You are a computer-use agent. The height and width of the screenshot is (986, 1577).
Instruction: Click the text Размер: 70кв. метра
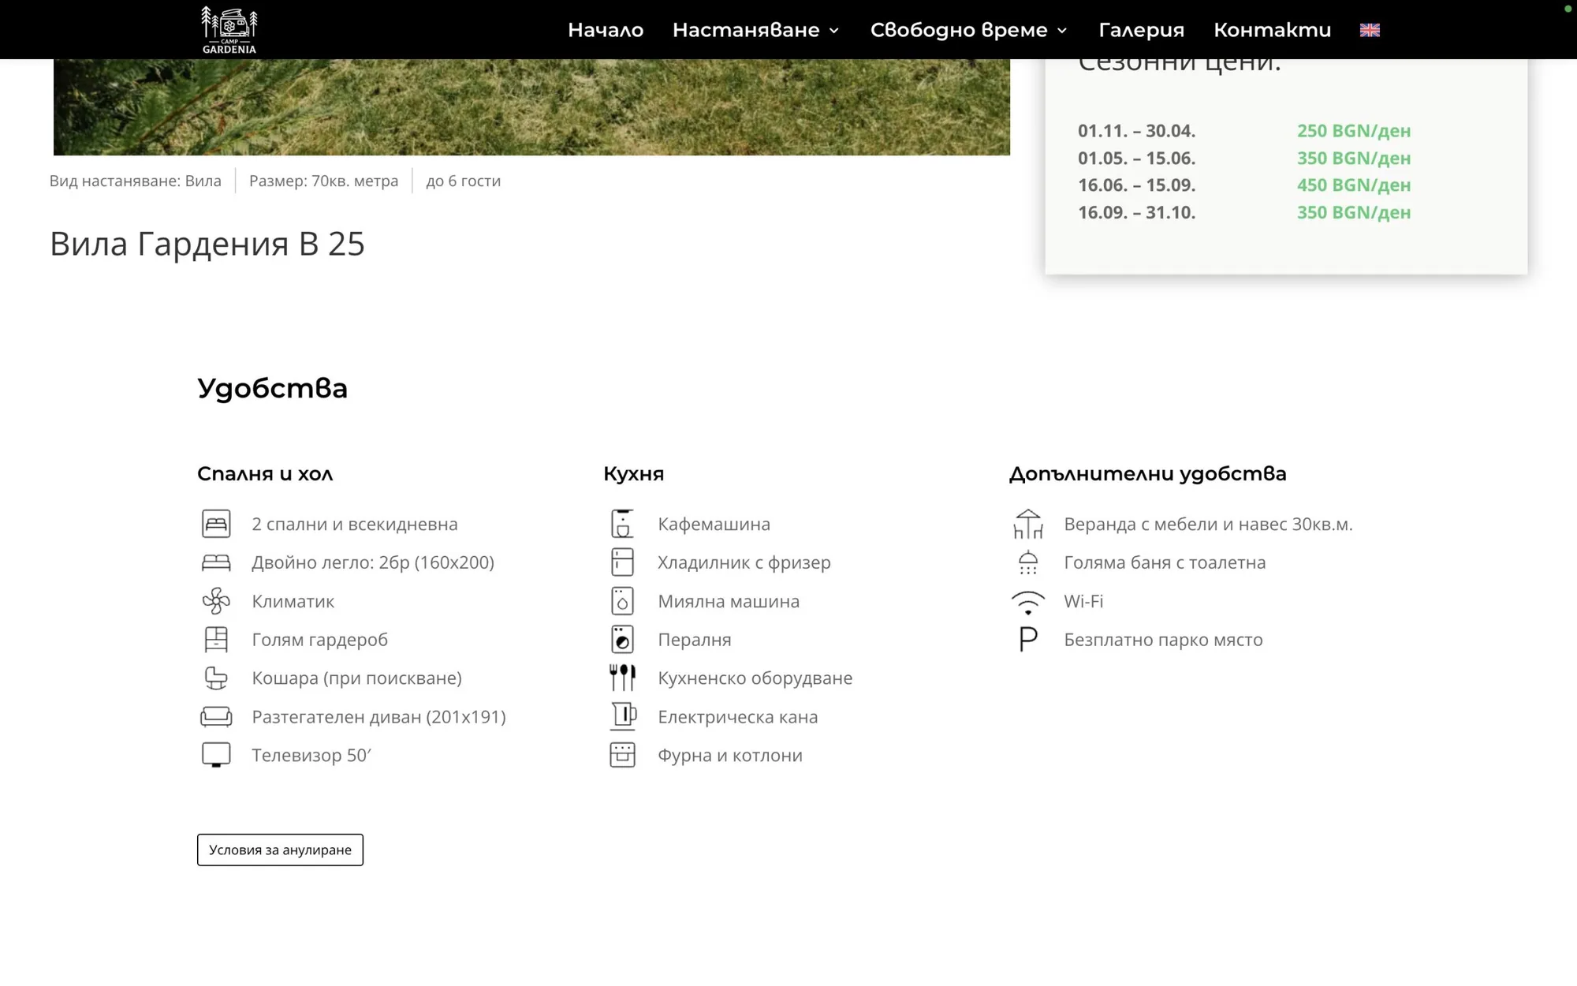tap(323, 181)
